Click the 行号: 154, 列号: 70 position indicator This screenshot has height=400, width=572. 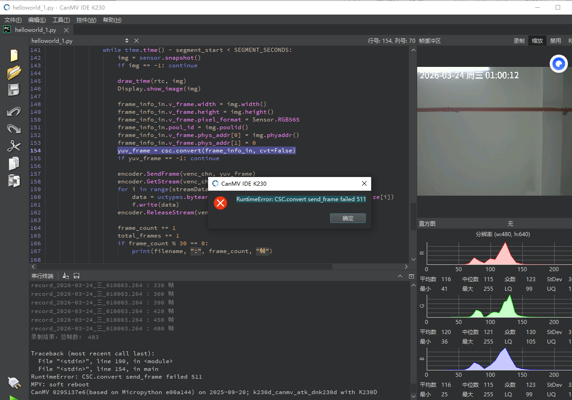pos(392,41)
